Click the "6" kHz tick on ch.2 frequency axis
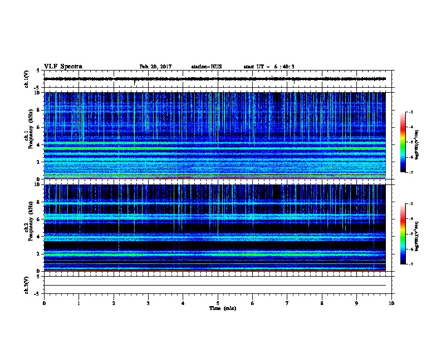Screen dimensions: 441x340 click(39, 219)
